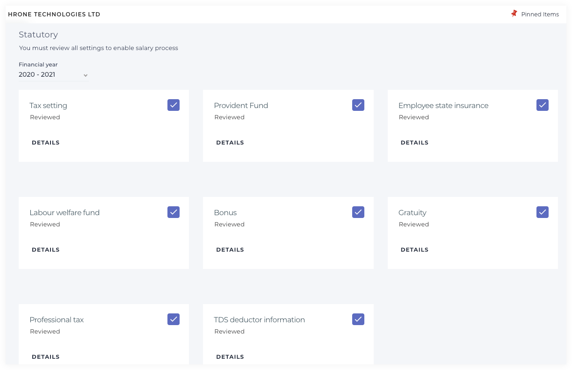Click the Employee state insurance title

443,106
